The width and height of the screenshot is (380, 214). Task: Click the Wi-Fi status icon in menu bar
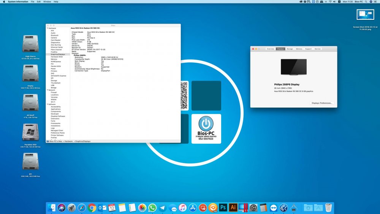pos(330,2)
